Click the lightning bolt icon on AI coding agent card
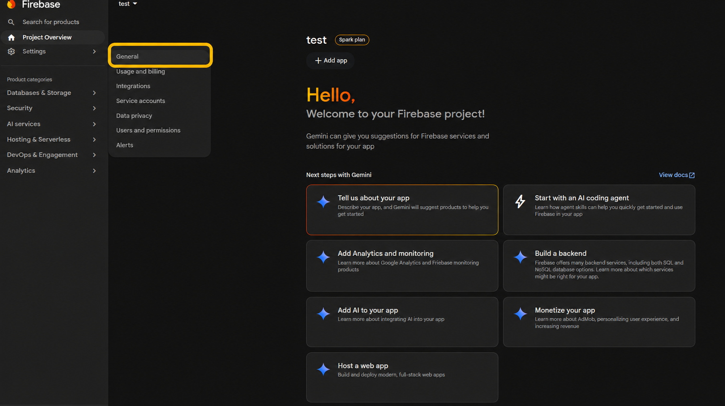The height and width of the screenshot is (406, 725). [x=520, y=201]
